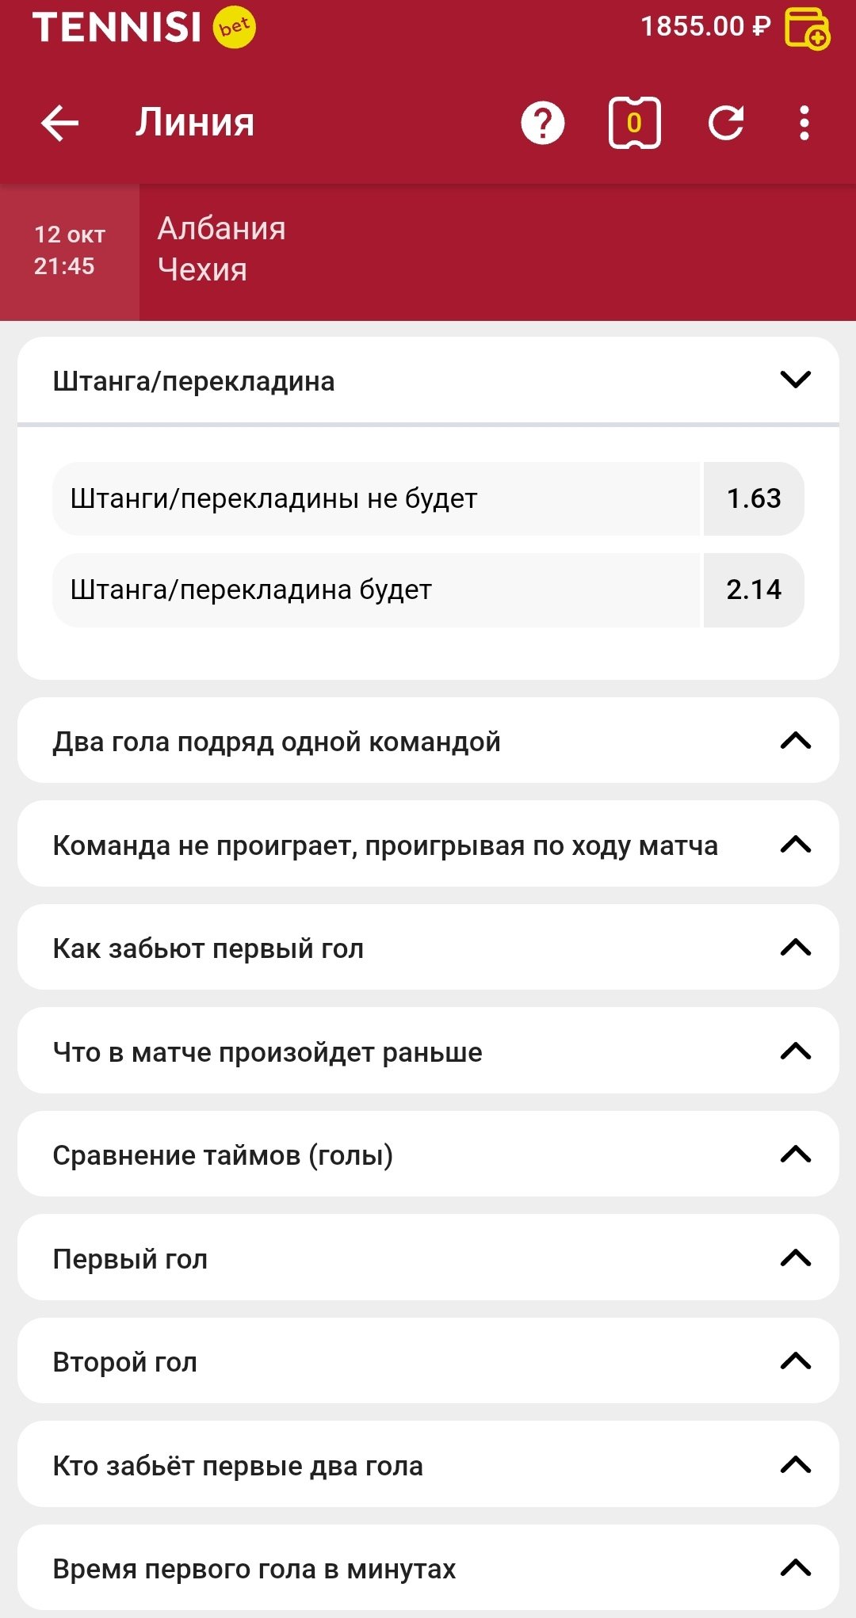The height and width of the screenshot is (1618, 856).
Task: Tap the TENNISI bet logo
Action: pos(143,28)
